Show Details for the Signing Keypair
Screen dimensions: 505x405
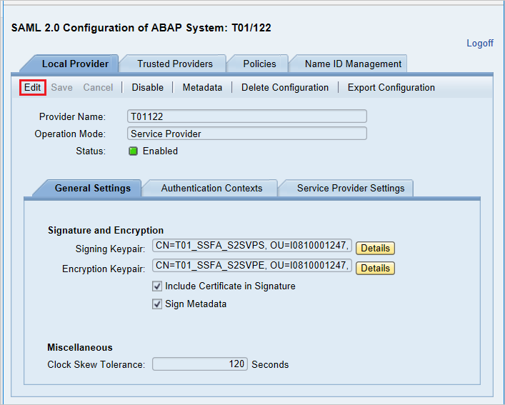click(375, 249)
